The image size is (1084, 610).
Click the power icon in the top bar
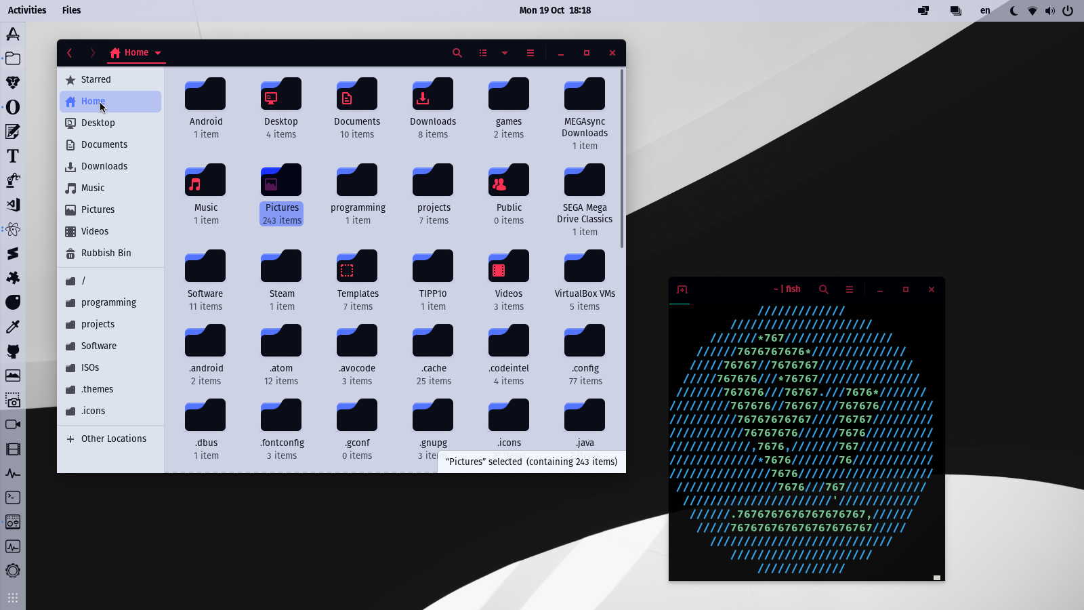tap(1068, 10)
